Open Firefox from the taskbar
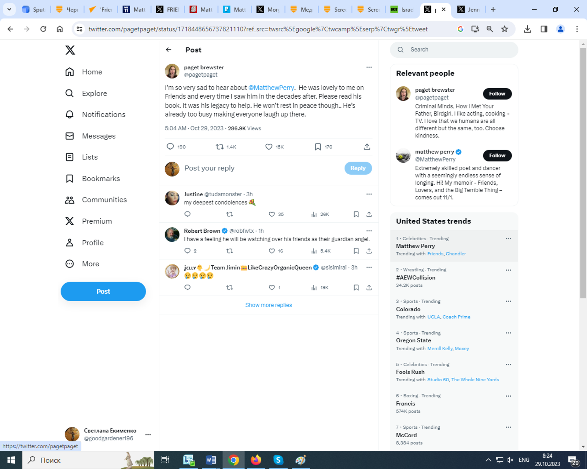 (256, 460)
